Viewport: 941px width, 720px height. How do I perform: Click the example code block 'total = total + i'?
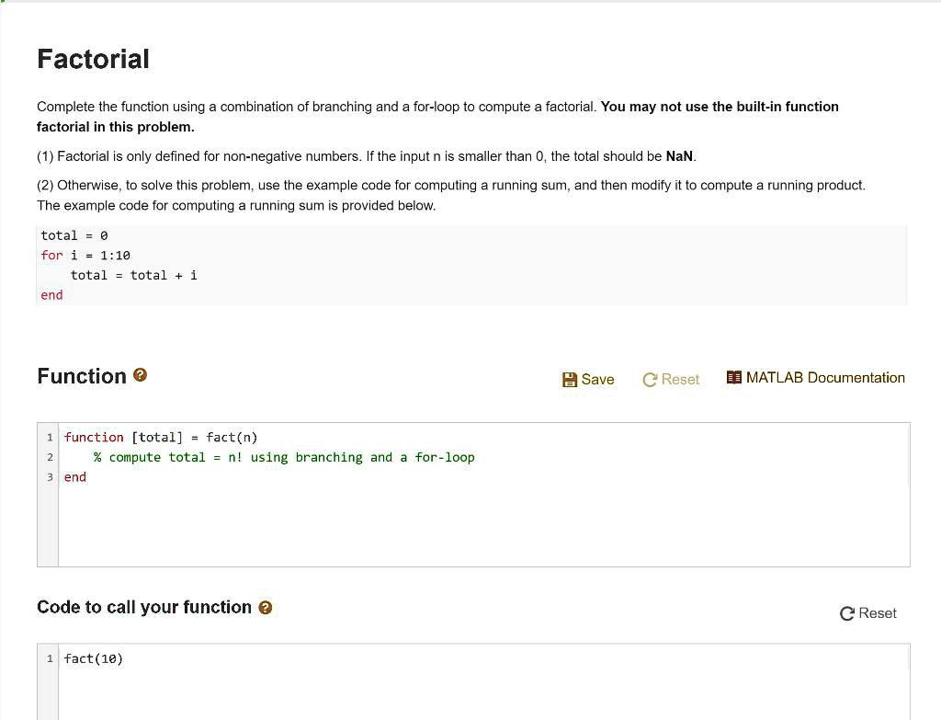(134, 275)
